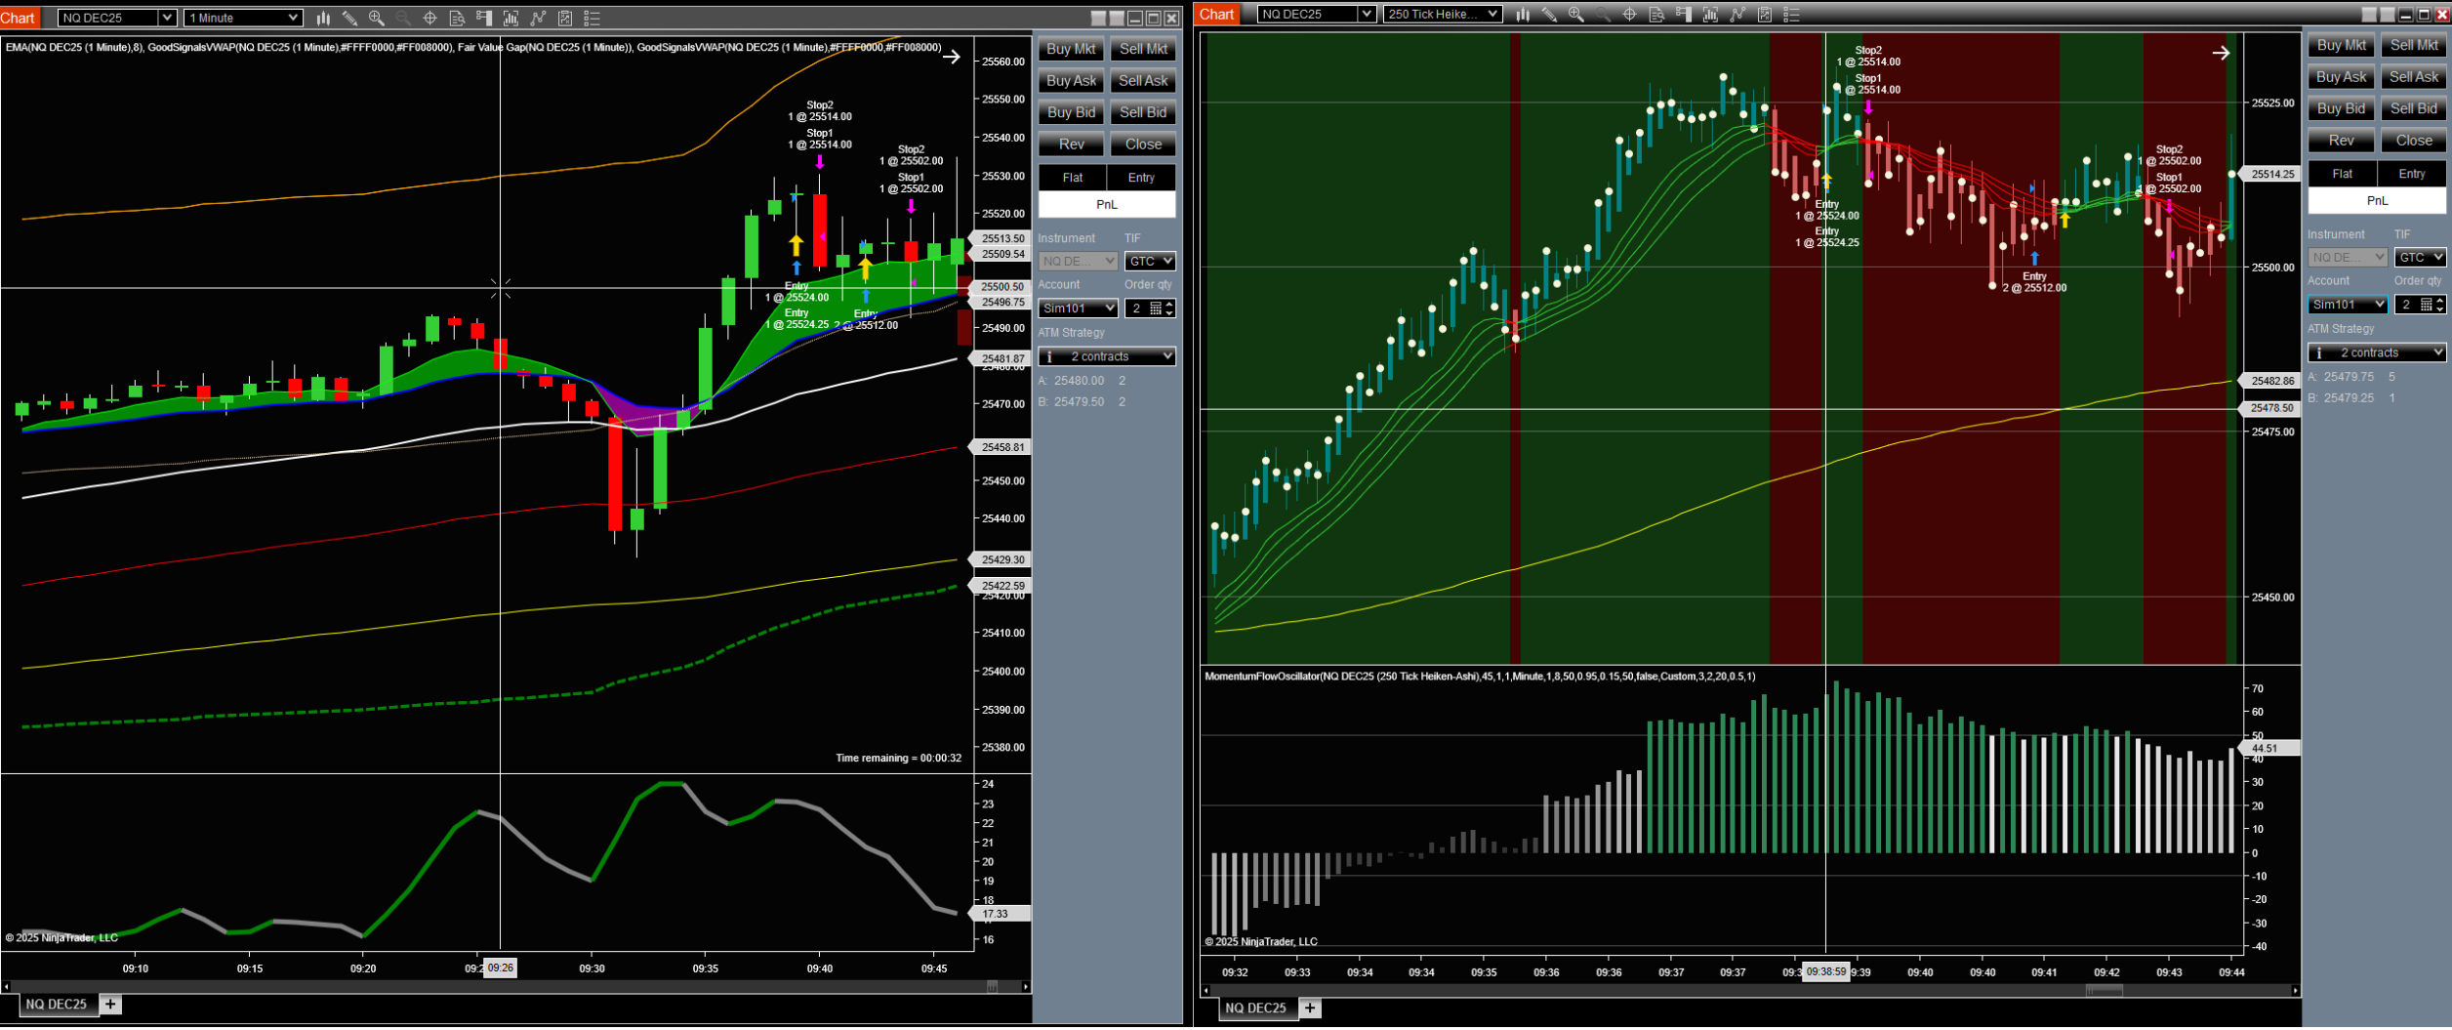
Task: Click return-to-latest-bar arrow on left chart
Action: 951,57
